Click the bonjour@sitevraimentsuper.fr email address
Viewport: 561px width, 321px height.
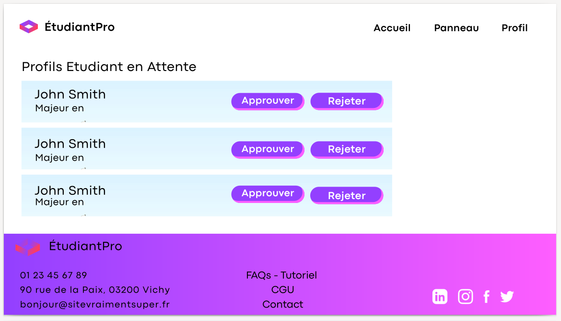[x=95, y=304]
